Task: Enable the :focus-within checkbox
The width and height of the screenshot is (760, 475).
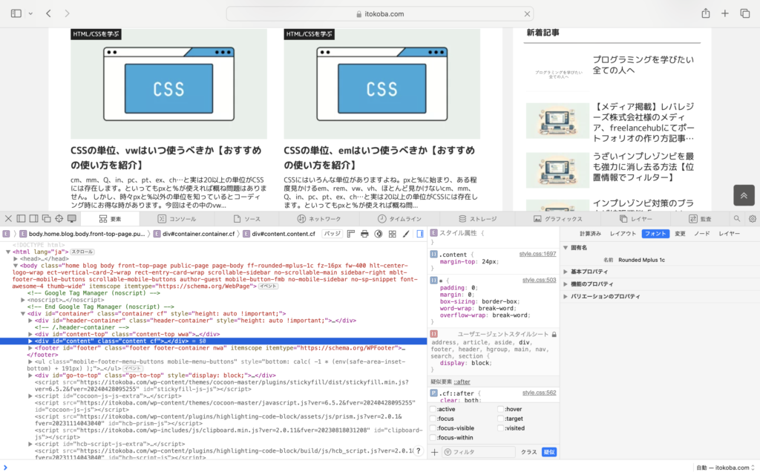Action: pyautogui.click(x=433, y=438)
